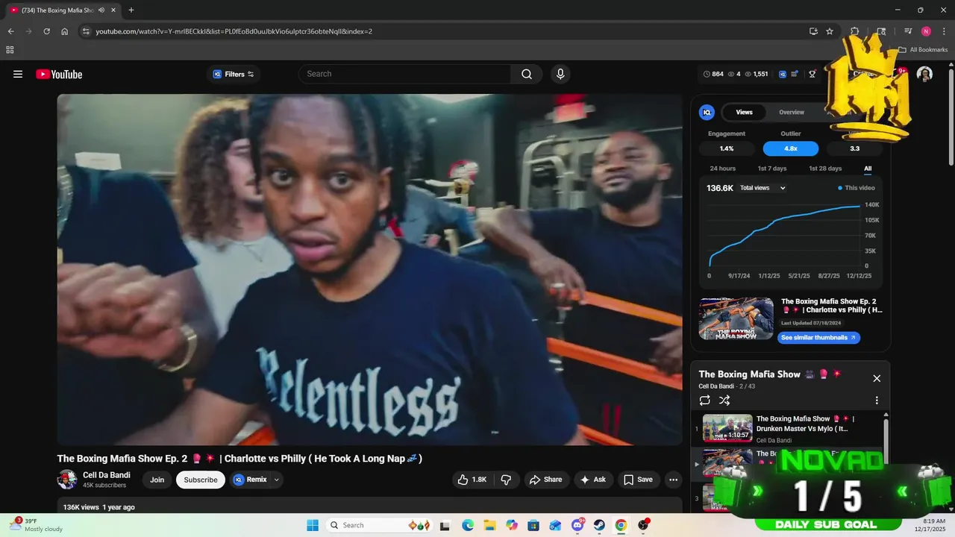Go to YouTube home via logo
This screenshot has width=955, height=537.
[x=59, y=74]
